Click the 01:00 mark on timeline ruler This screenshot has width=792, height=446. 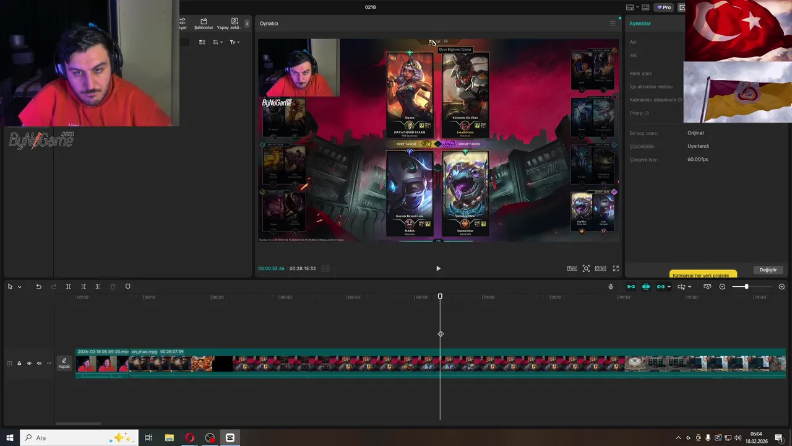pyautogui.click(x=488, y=297)
